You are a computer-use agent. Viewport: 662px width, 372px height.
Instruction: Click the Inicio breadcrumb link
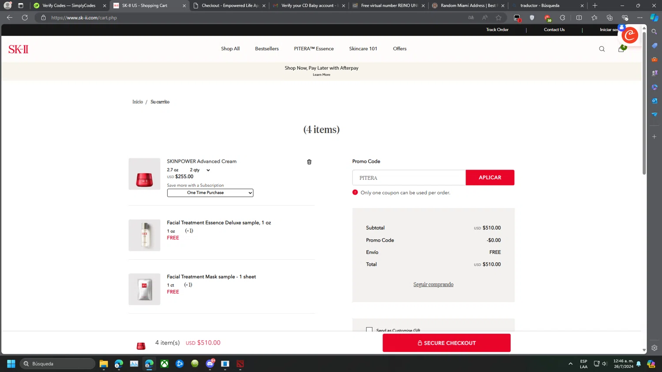click(138, 102)
